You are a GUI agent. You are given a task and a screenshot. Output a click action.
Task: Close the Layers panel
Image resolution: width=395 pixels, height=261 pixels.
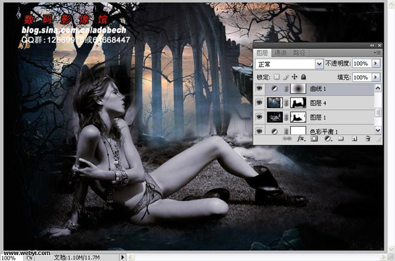click(x=379, y=45)
